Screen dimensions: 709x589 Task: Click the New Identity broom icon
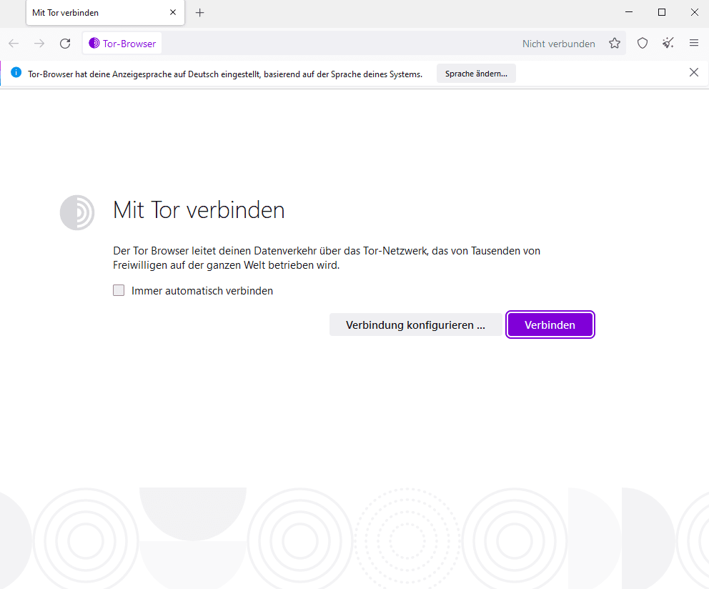coord(668,44)
